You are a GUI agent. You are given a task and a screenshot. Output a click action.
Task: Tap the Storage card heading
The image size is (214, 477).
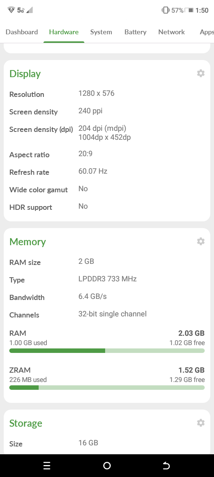[x=26, y=423]
